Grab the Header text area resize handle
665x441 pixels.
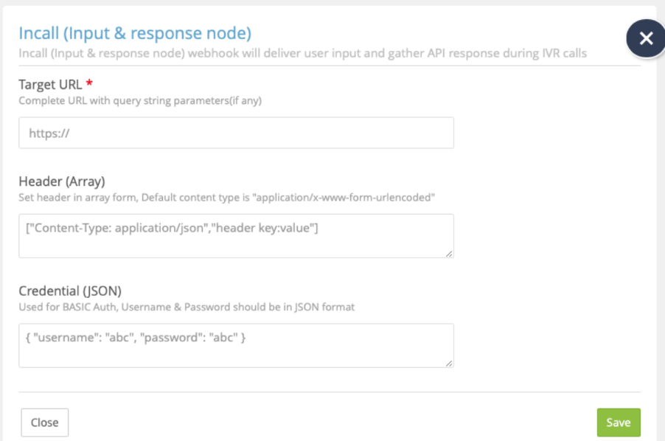(449, 253)
